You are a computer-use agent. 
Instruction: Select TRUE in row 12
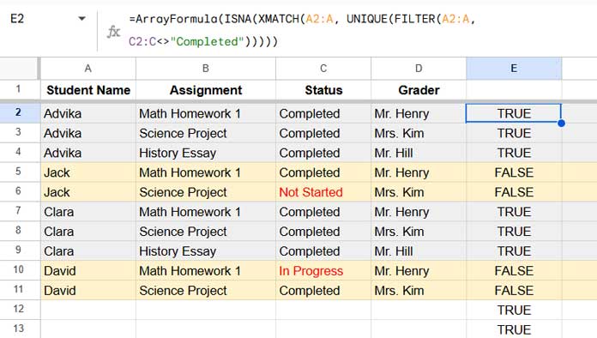[x=514, y=310]
